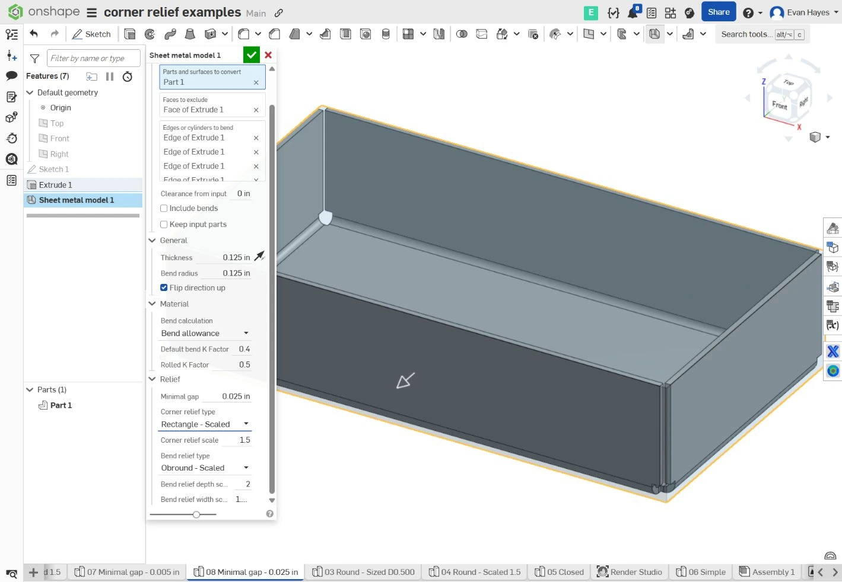Open the Bend calculation dropdown
This screenshot has height=582, width=842.
point(205,334)
